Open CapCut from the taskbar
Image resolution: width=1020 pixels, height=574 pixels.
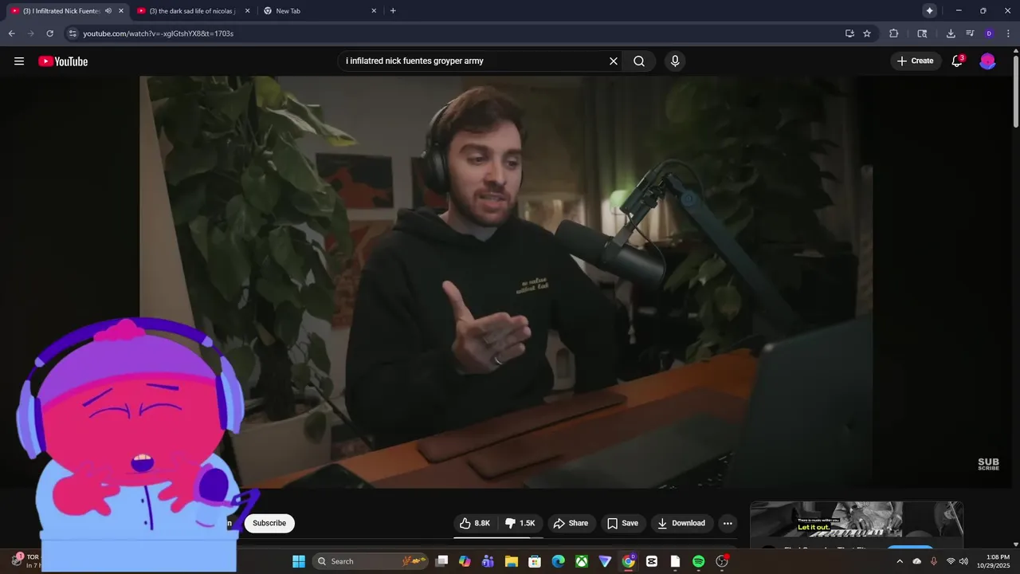(652, 561)
